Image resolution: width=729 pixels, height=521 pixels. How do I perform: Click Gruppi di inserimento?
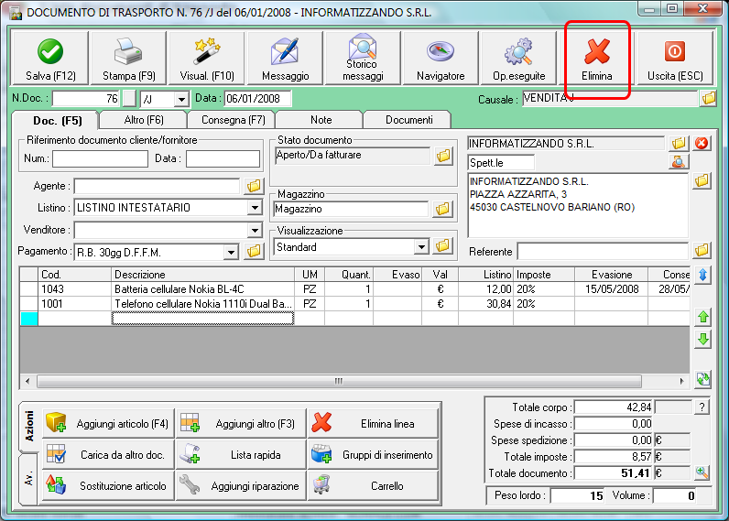(x=373, y=454)
